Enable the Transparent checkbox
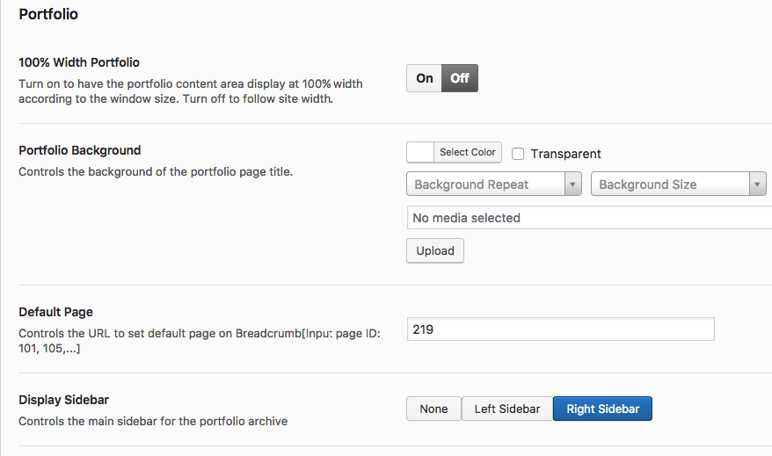Screen dimensions: 772x456 click(518, 154)
